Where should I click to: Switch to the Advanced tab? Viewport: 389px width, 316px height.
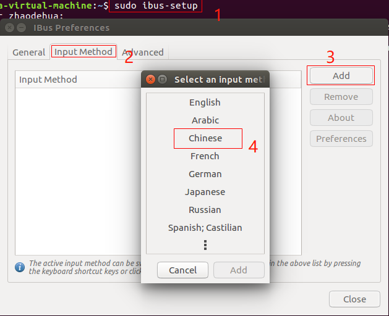[x=143, y=52]
